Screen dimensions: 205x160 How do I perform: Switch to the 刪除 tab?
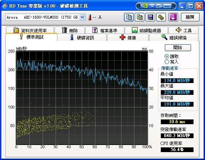point(70,30)
